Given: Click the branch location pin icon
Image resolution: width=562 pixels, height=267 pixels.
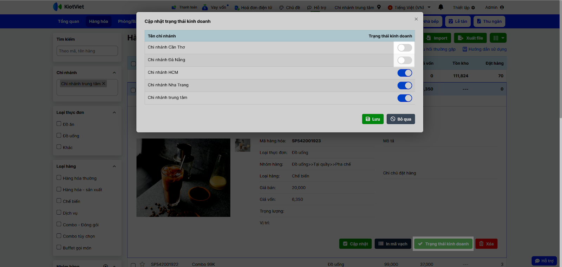Looking at the screenshot, I should [x=379, y=7].
